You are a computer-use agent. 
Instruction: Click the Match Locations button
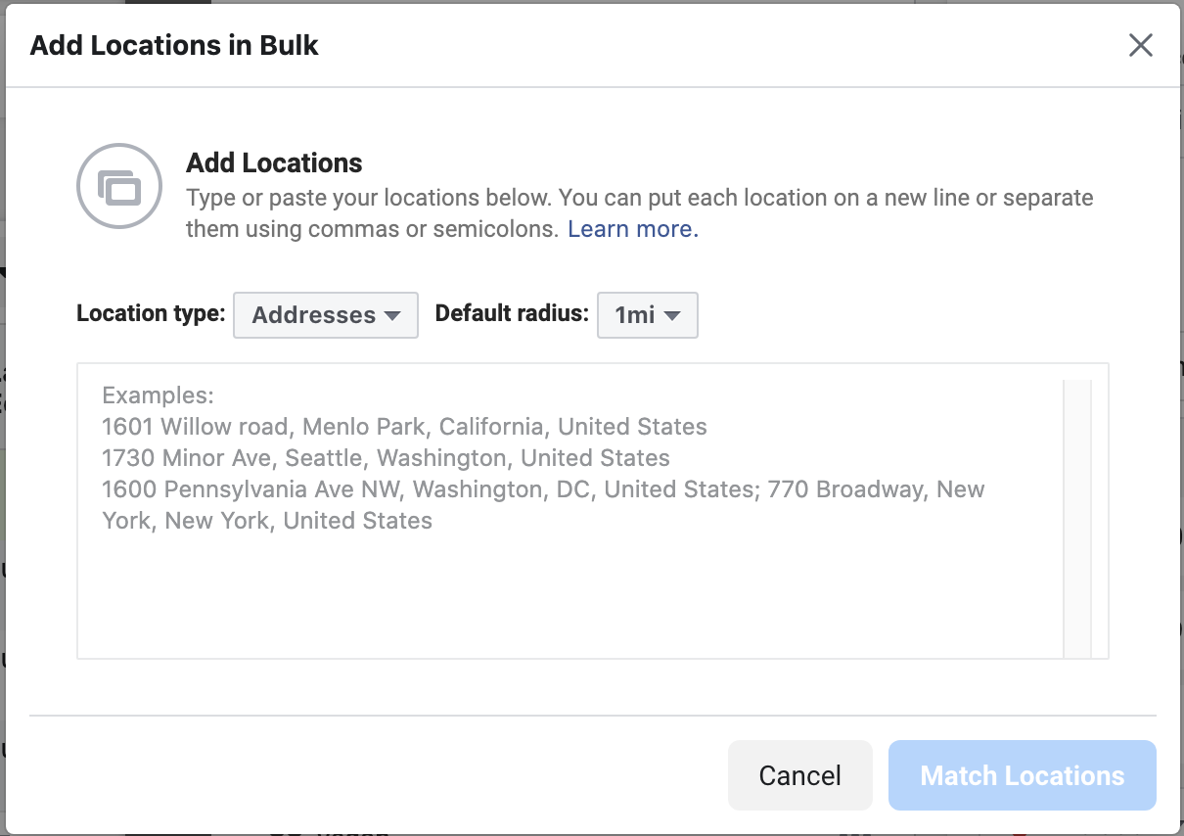tap(1023, 775)
